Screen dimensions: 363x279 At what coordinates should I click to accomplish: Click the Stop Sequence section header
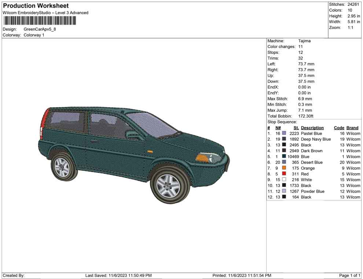[282, 122]
